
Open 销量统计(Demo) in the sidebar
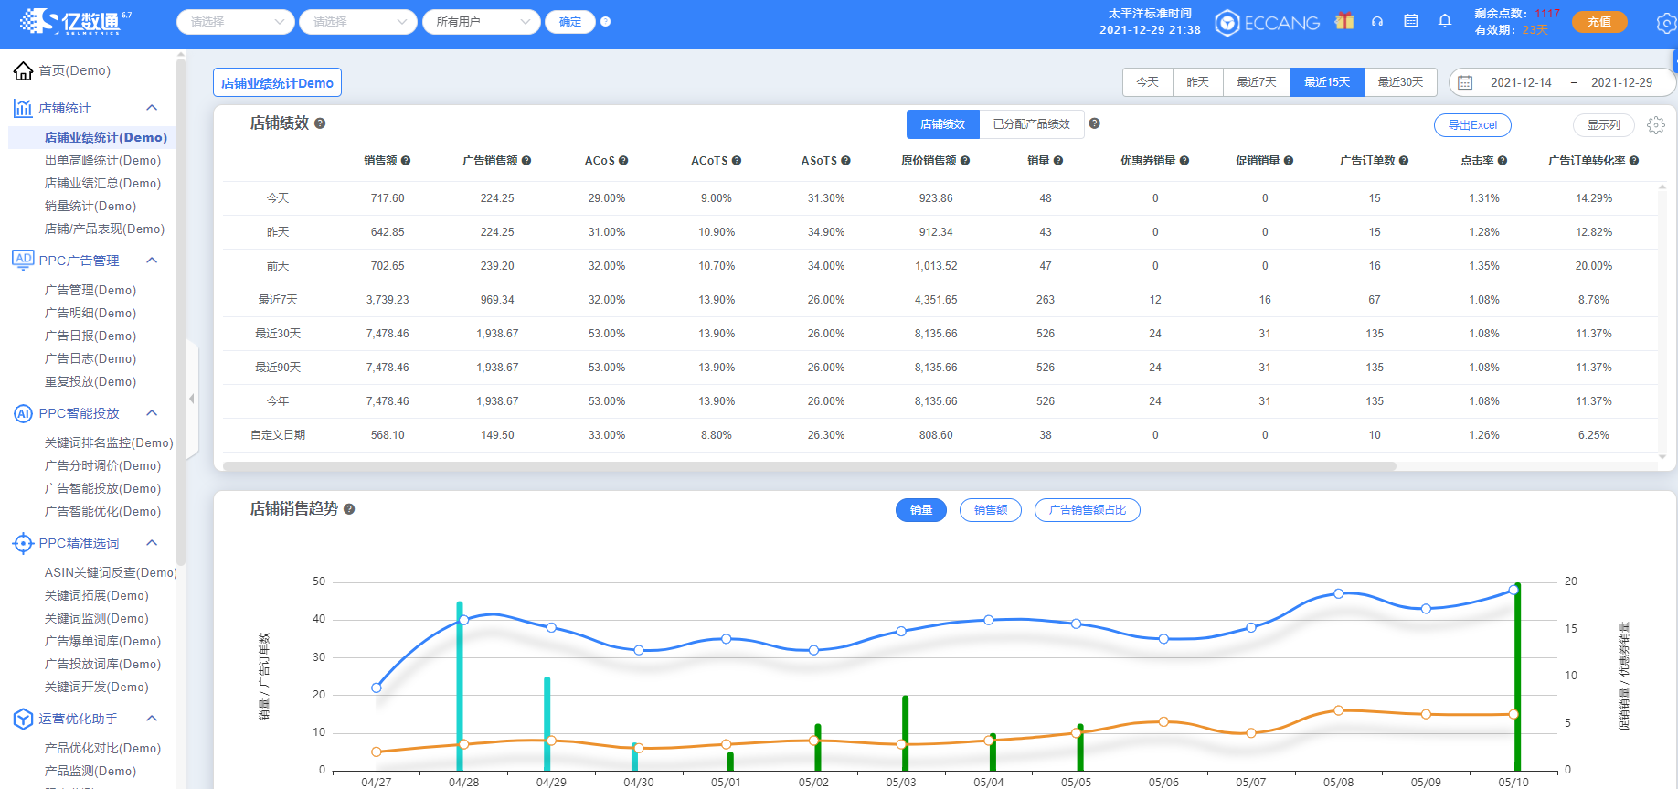pyautogui.click(x=90, y=206)
